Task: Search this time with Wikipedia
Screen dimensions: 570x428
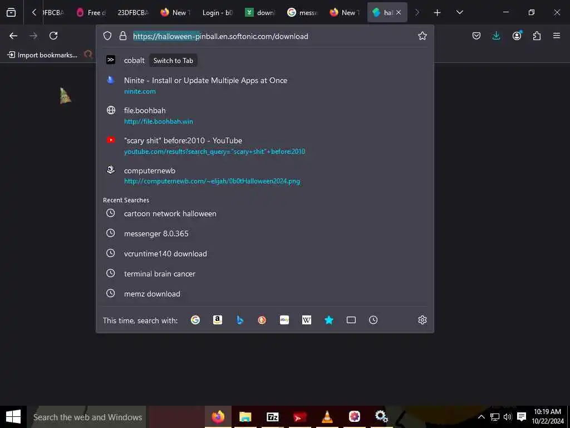Action: coord(307,320)
